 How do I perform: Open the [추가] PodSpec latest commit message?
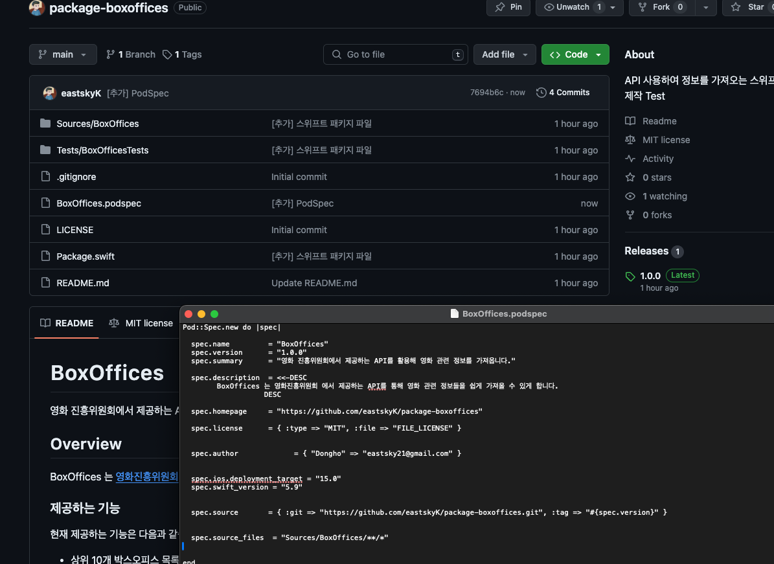(138, 93)
